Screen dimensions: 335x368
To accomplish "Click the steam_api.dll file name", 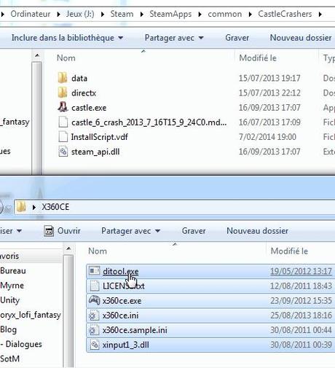I will (x=95, y=152).
